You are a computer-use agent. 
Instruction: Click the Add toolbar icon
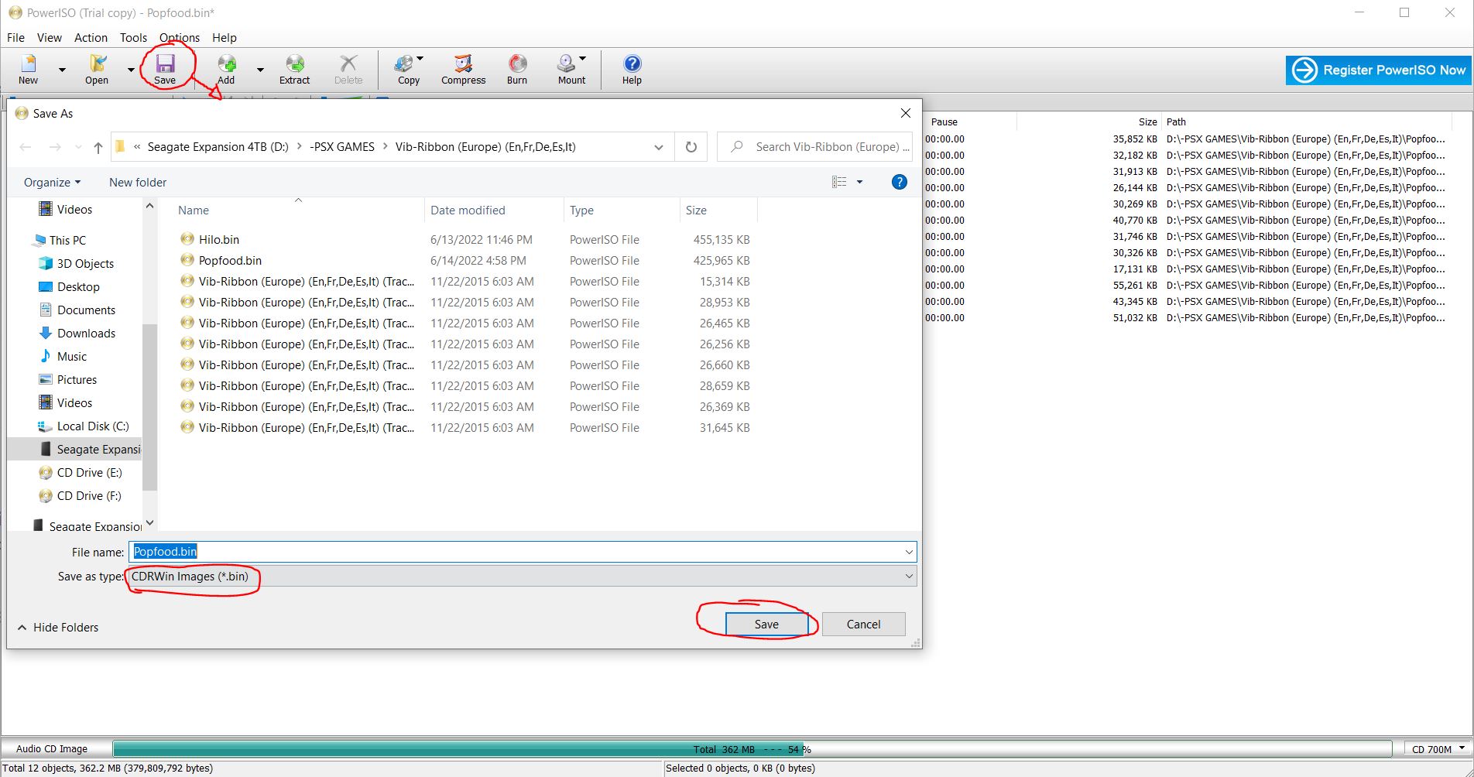[226, 69]
